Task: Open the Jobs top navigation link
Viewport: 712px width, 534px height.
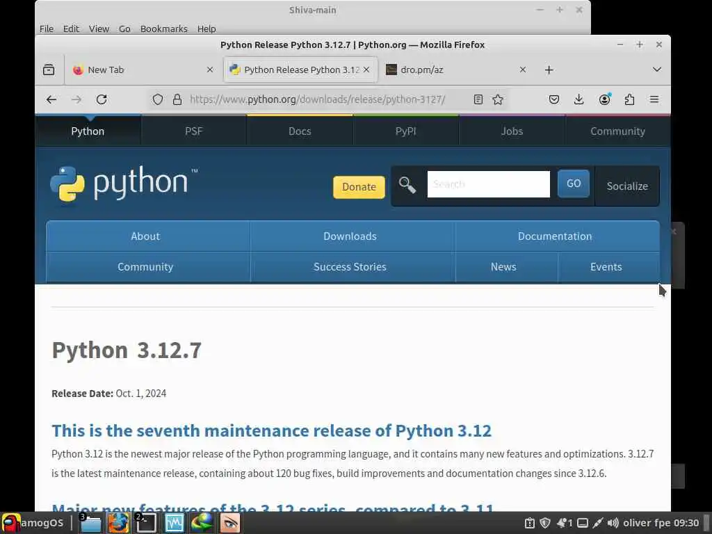Action: point(512,131)
